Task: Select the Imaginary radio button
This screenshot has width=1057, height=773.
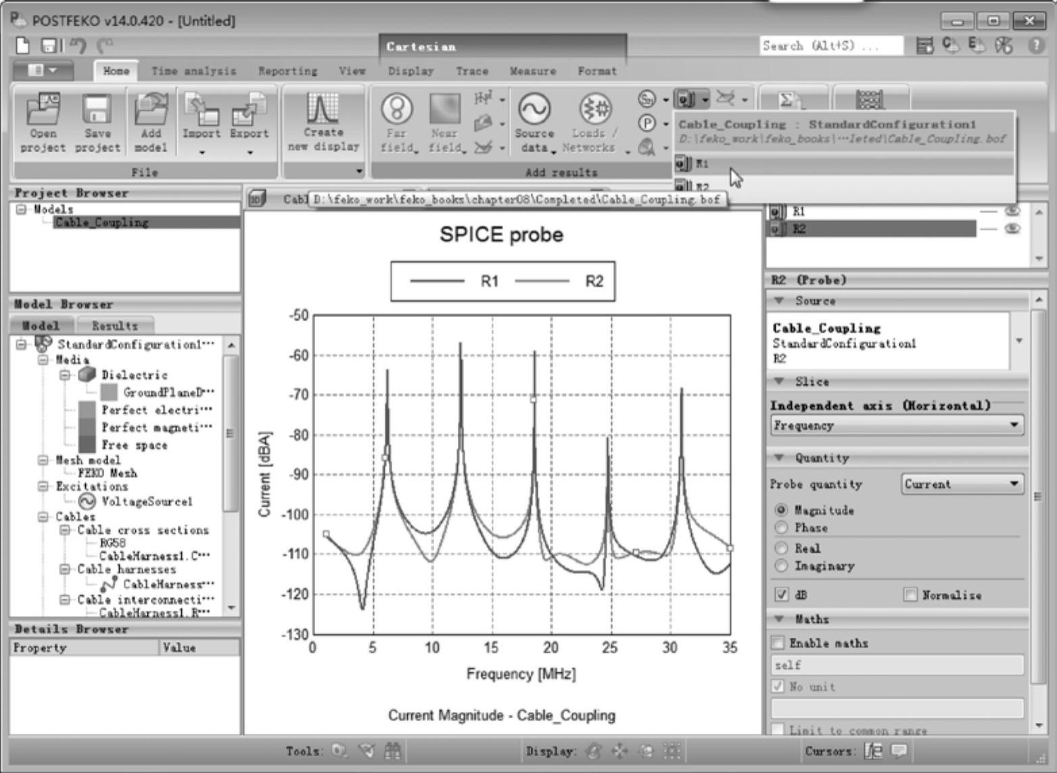Action: (x=781, y=565)
